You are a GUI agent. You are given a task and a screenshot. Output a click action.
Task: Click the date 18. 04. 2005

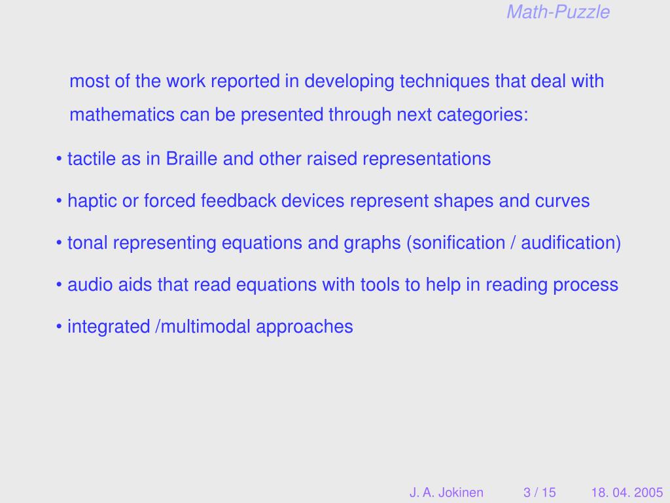pos(627,493)
